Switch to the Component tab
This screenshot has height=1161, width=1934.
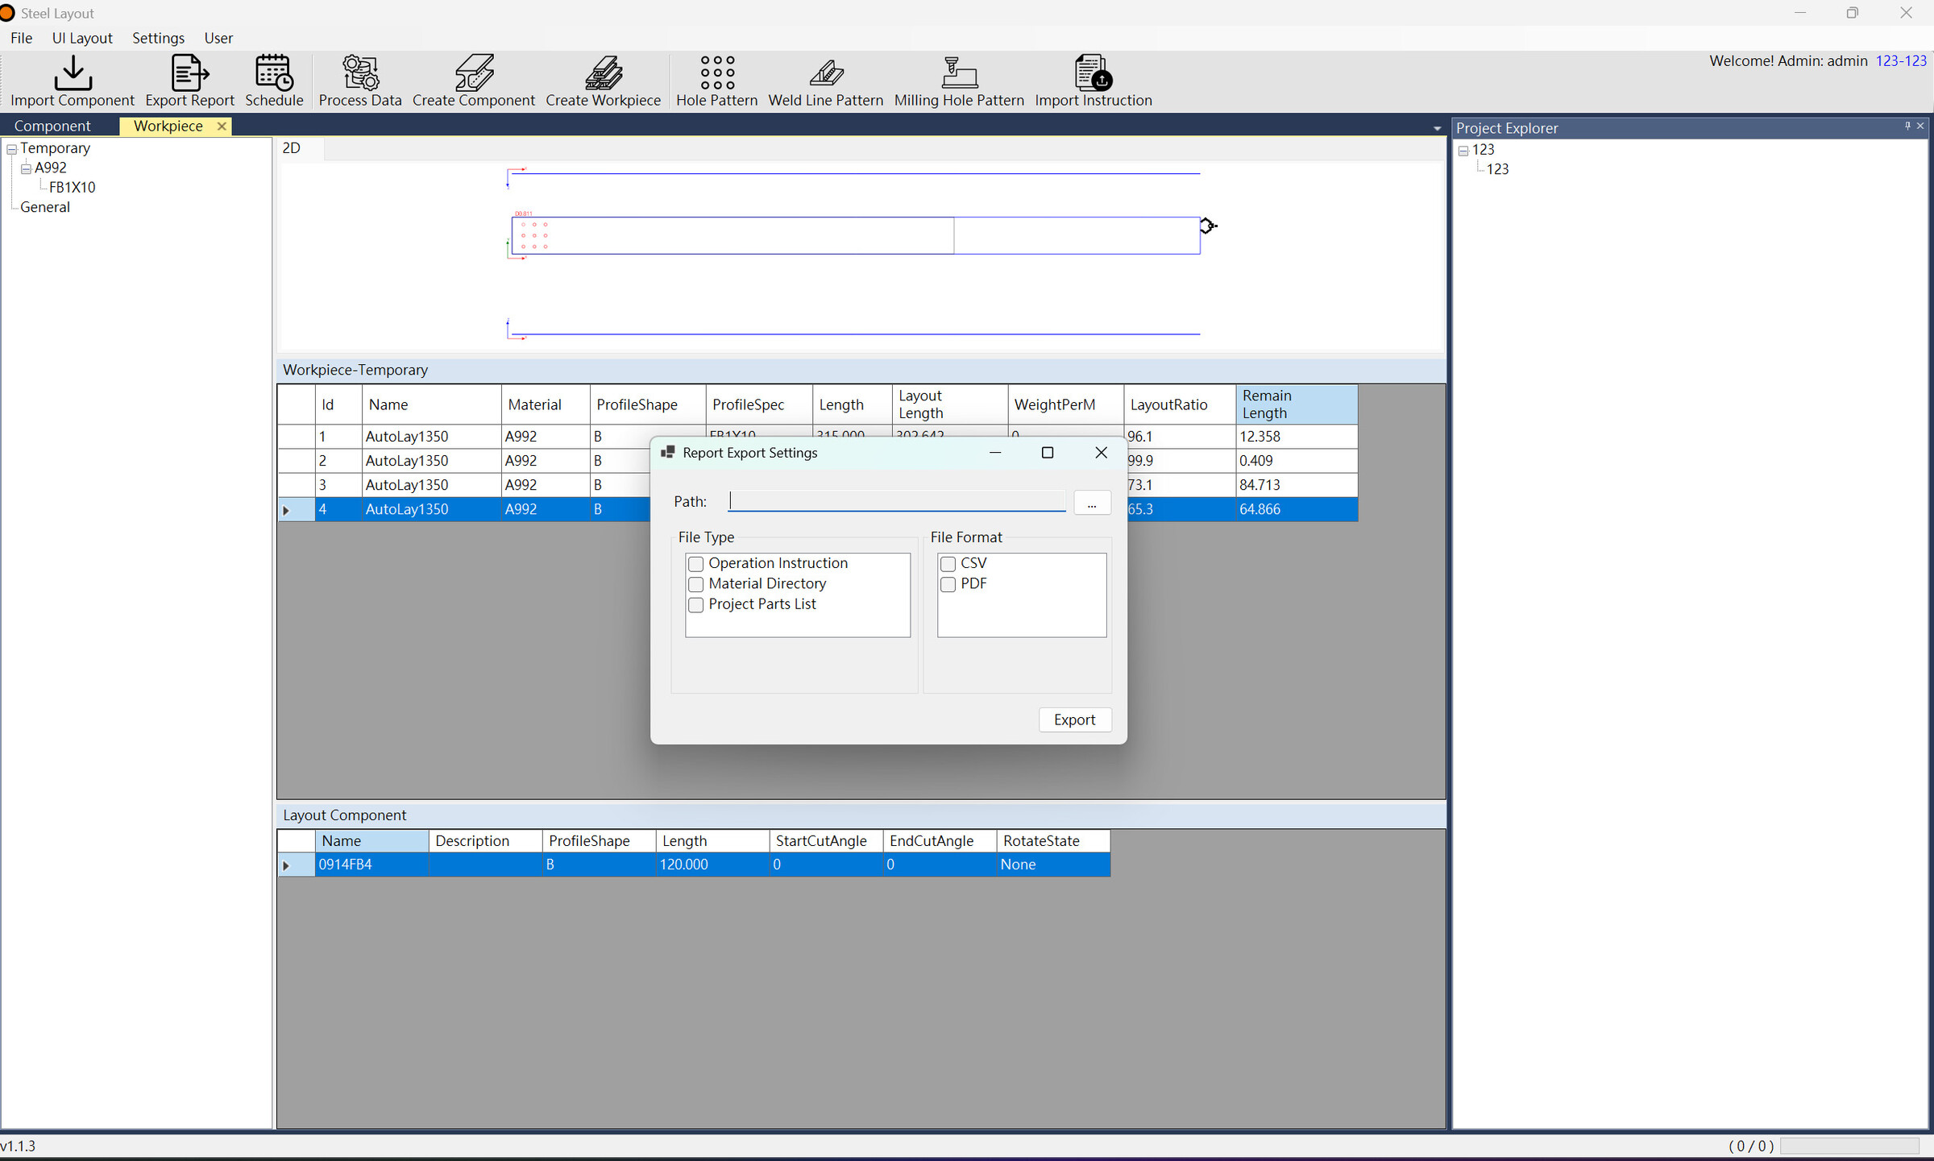click(52, 126)
